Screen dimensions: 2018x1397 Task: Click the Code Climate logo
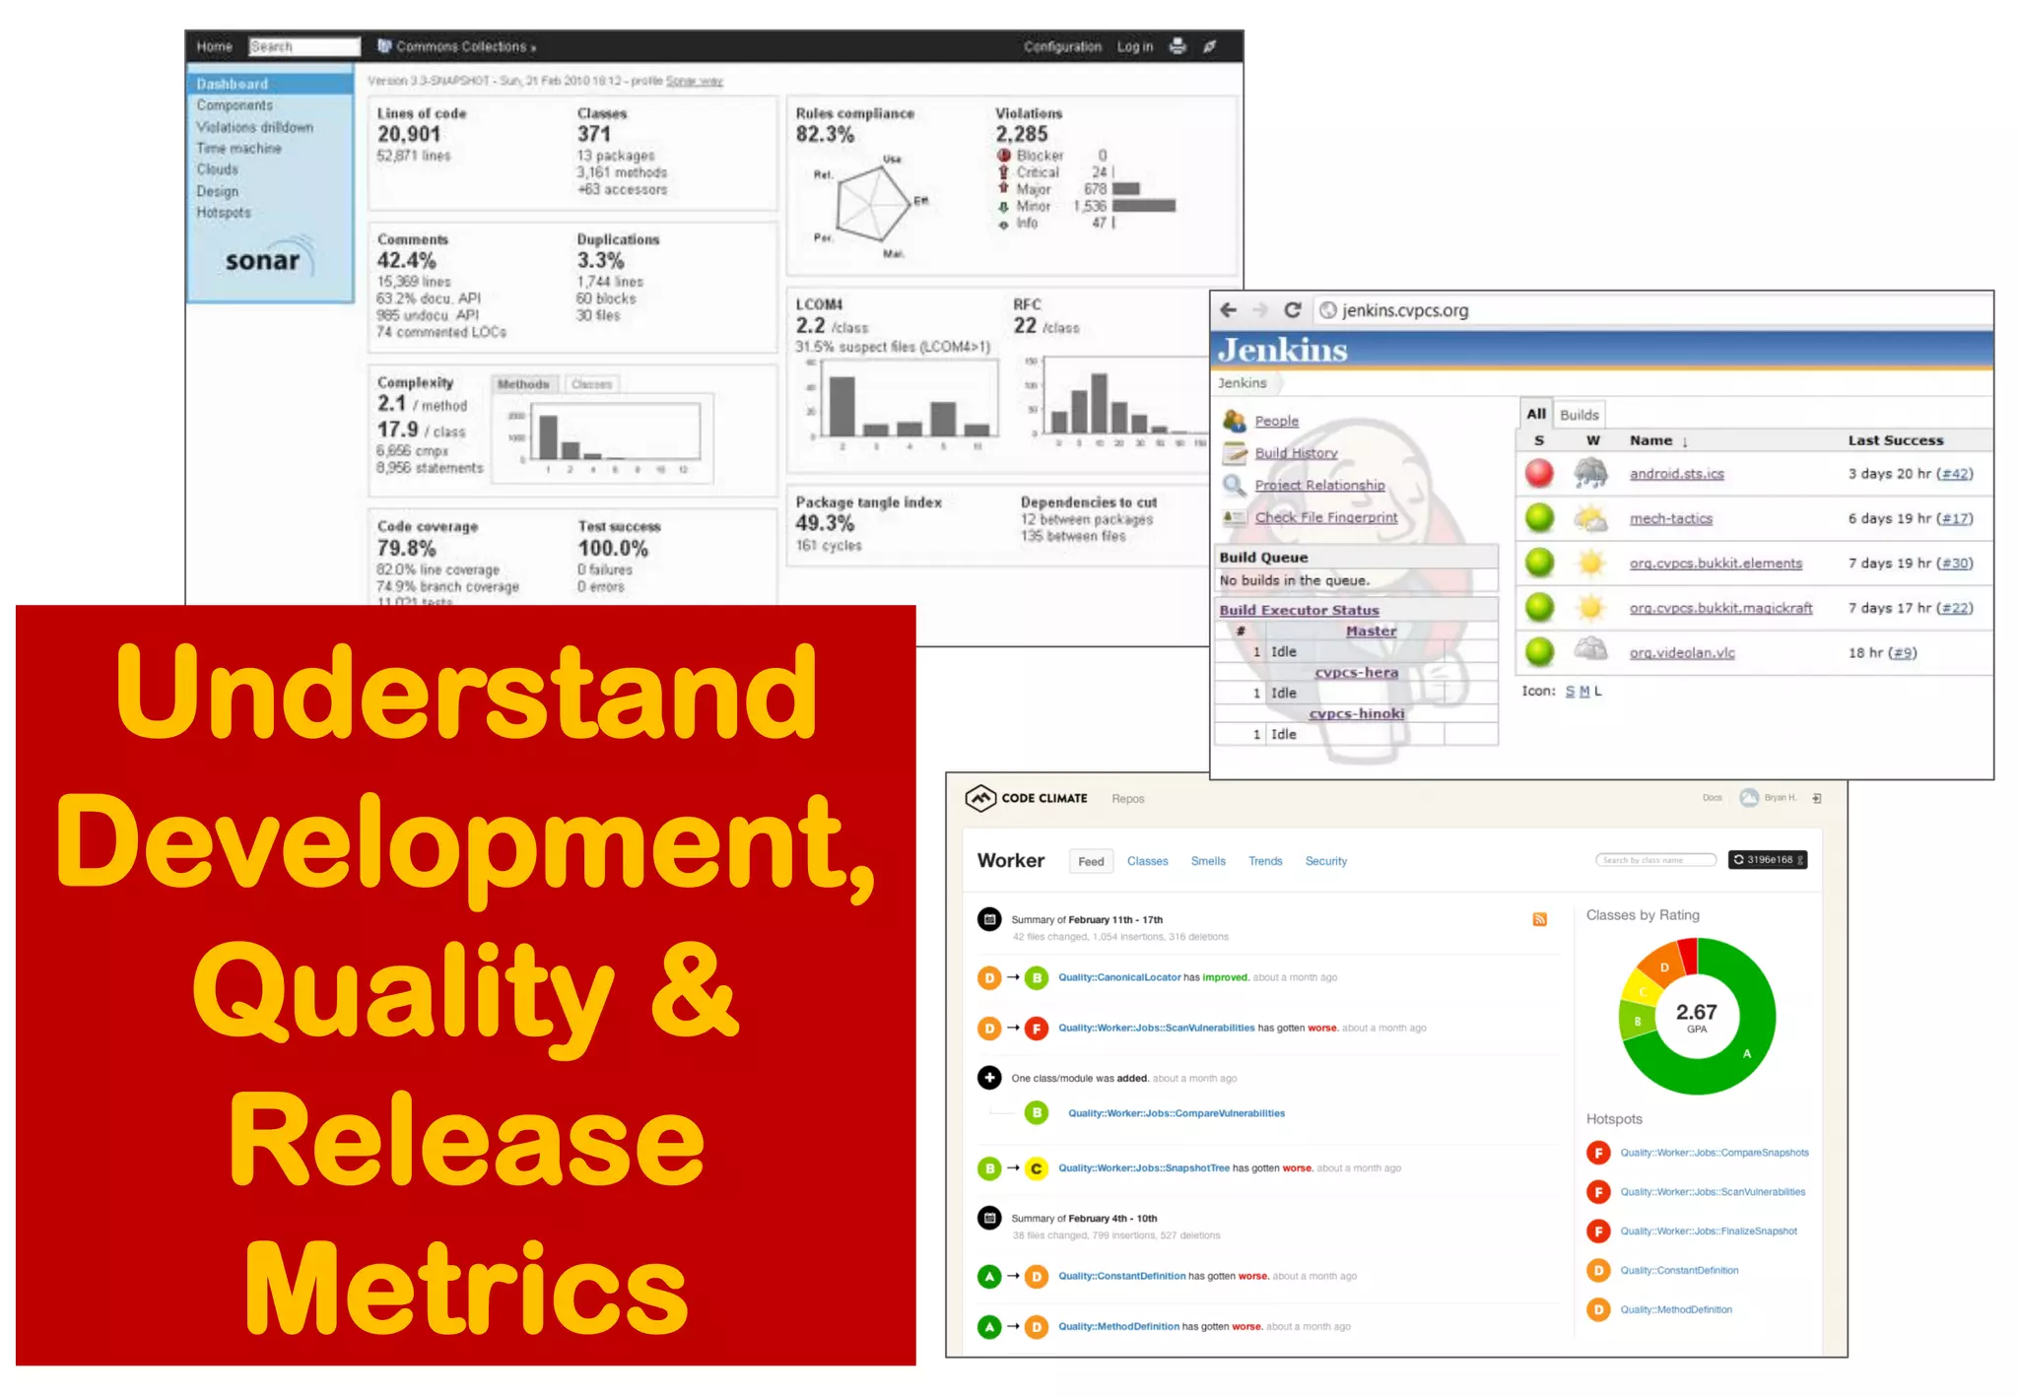point(1026,798)
